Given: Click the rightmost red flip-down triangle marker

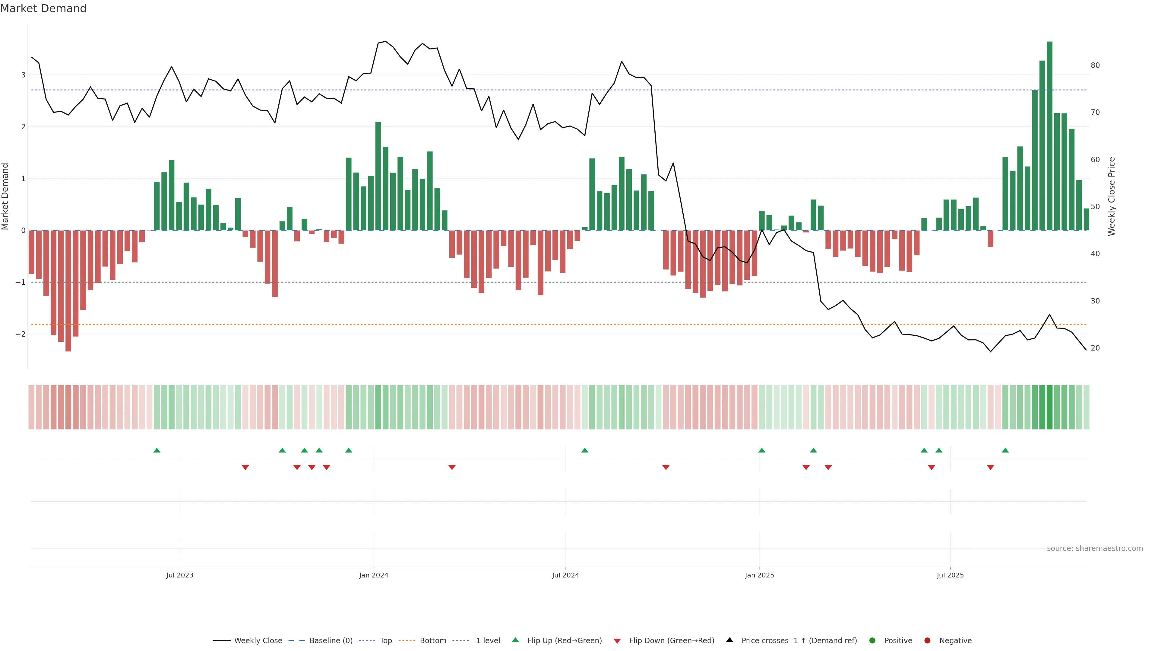Looking at the screenshot, I should [990, 468].
